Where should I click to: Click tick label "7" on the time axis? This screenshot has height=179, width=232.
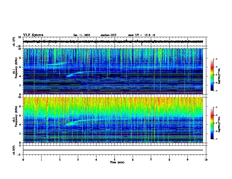(x=151, y=160)
